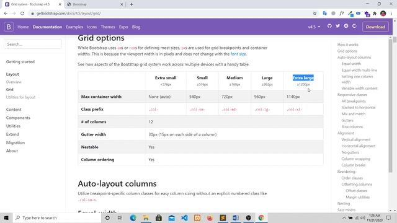Open the notifications action center
Image resolution: width=397 pixels, height=223 pixels.
(389, 217)
